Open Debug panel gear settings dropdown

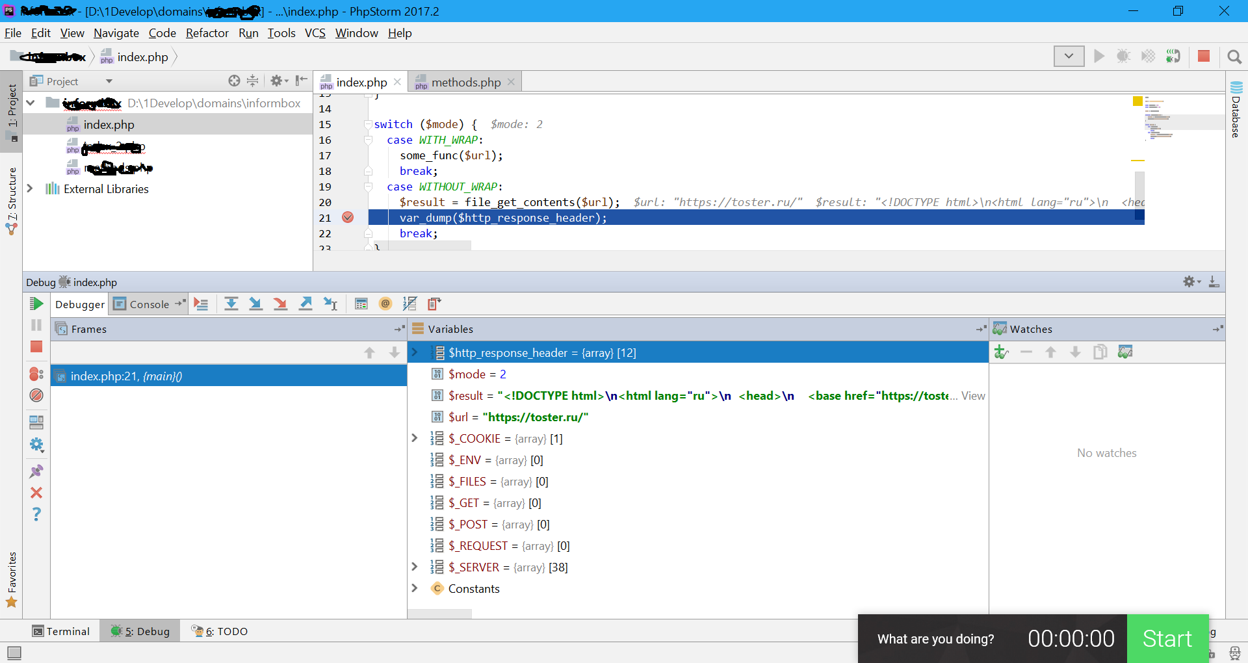pos(1191,281)
